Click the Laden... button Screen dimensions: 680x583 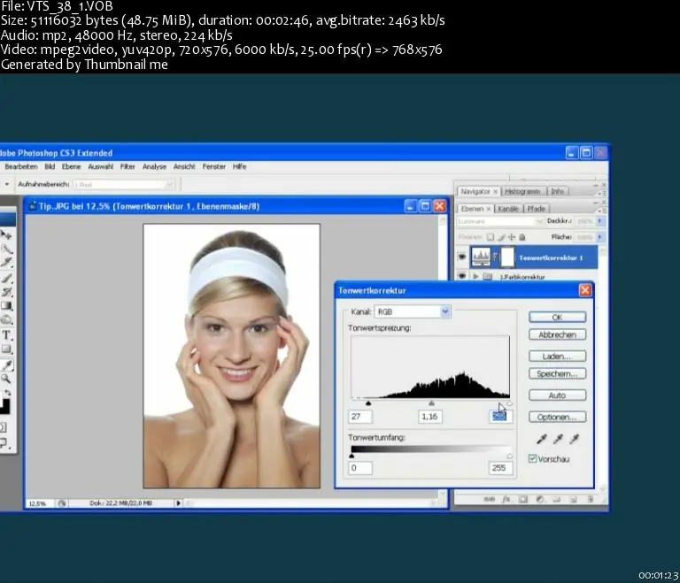click(557, 357)
